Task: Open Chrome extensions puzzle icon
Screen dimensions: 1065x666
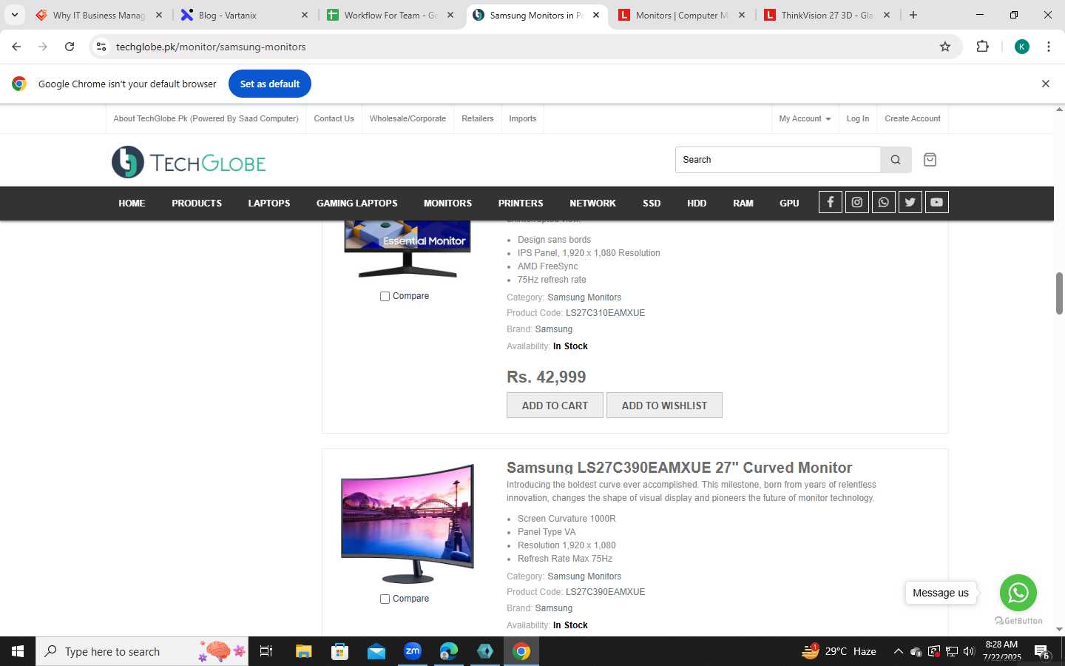Action: pos(982,47)
